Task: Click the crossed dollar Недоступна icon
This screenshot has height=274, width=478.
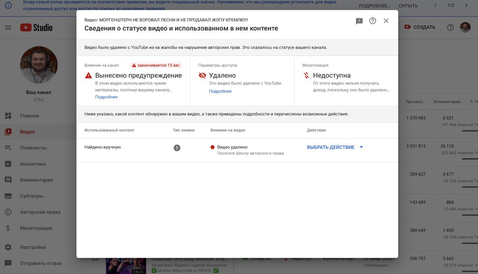Action: (306, 75)
